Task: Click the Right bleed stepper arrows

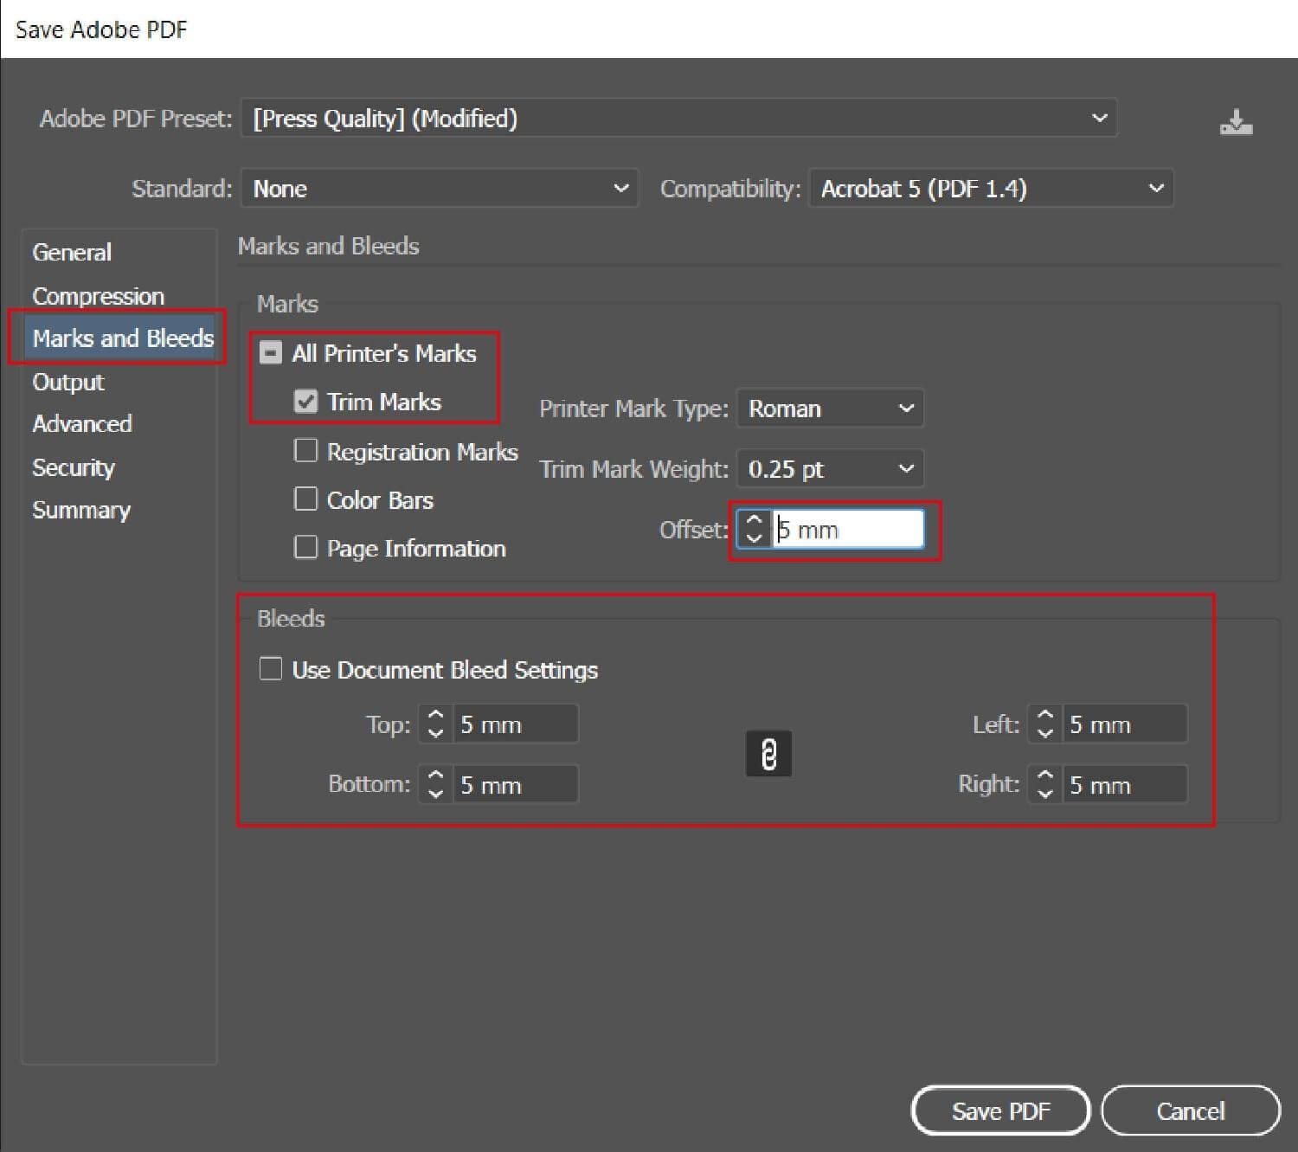Action: 1044,785
